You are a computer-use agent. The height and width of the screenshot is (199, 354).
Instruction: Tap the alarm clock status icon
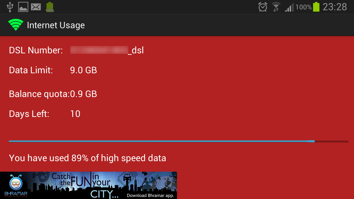[263, 7]
